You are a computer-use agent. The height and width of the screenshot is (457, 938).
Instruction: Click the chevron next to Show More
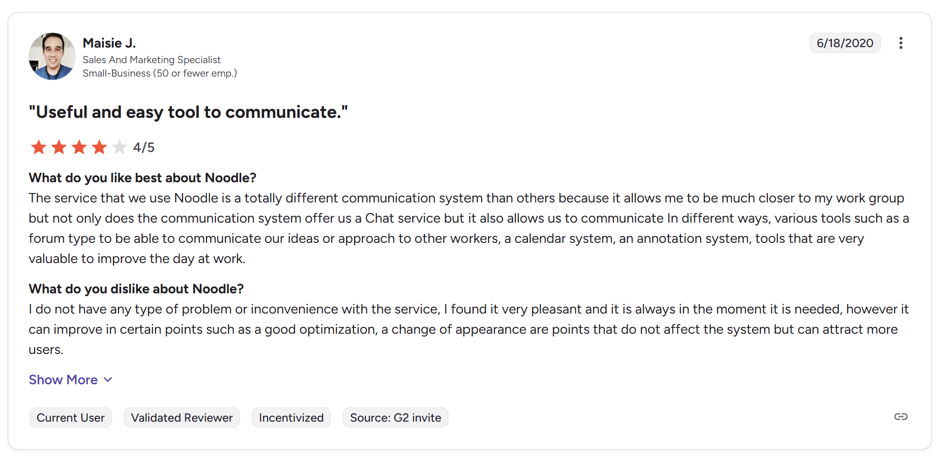coord(108,380)
